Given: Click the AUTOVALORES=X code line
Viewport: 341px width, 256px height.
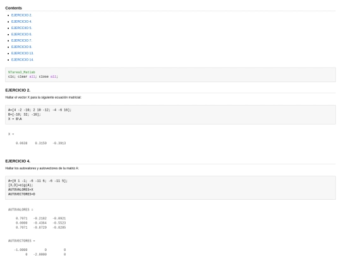Looking at the screenshot, I should (x=21, y=190).
